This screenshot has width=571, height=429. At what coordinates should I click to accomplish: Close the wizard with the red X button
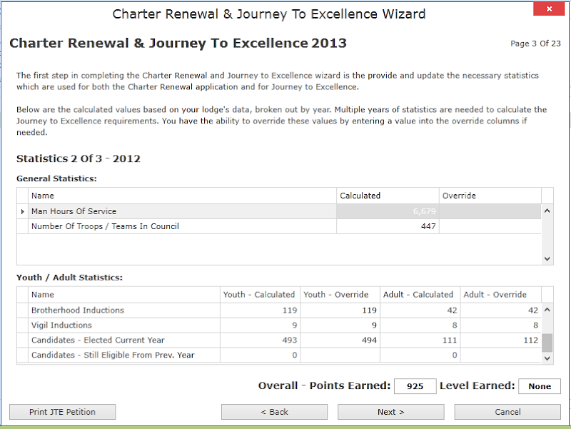click(x=549, y=9)
